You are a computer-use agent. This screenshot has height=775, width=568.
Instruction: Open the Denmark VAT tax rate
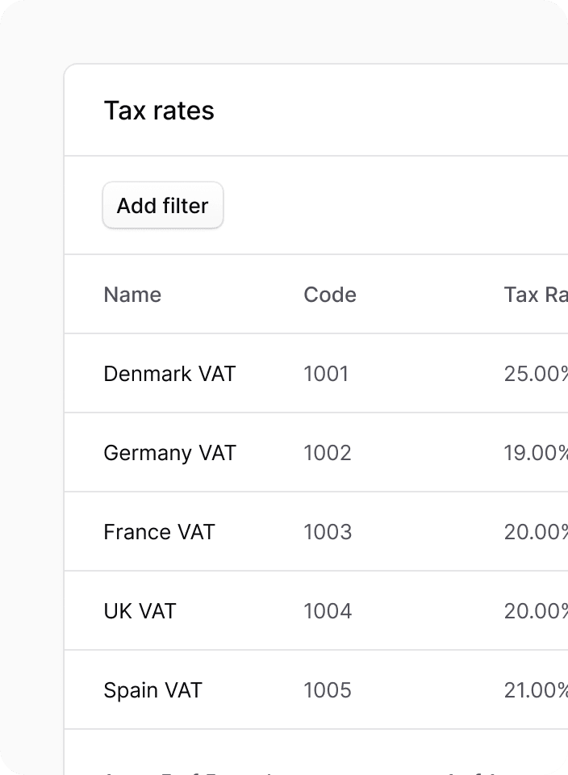coord(169,374)
